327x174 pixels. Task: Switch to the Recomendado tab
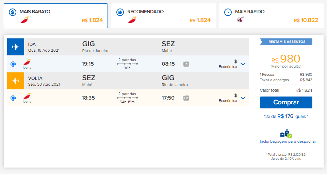163,16
